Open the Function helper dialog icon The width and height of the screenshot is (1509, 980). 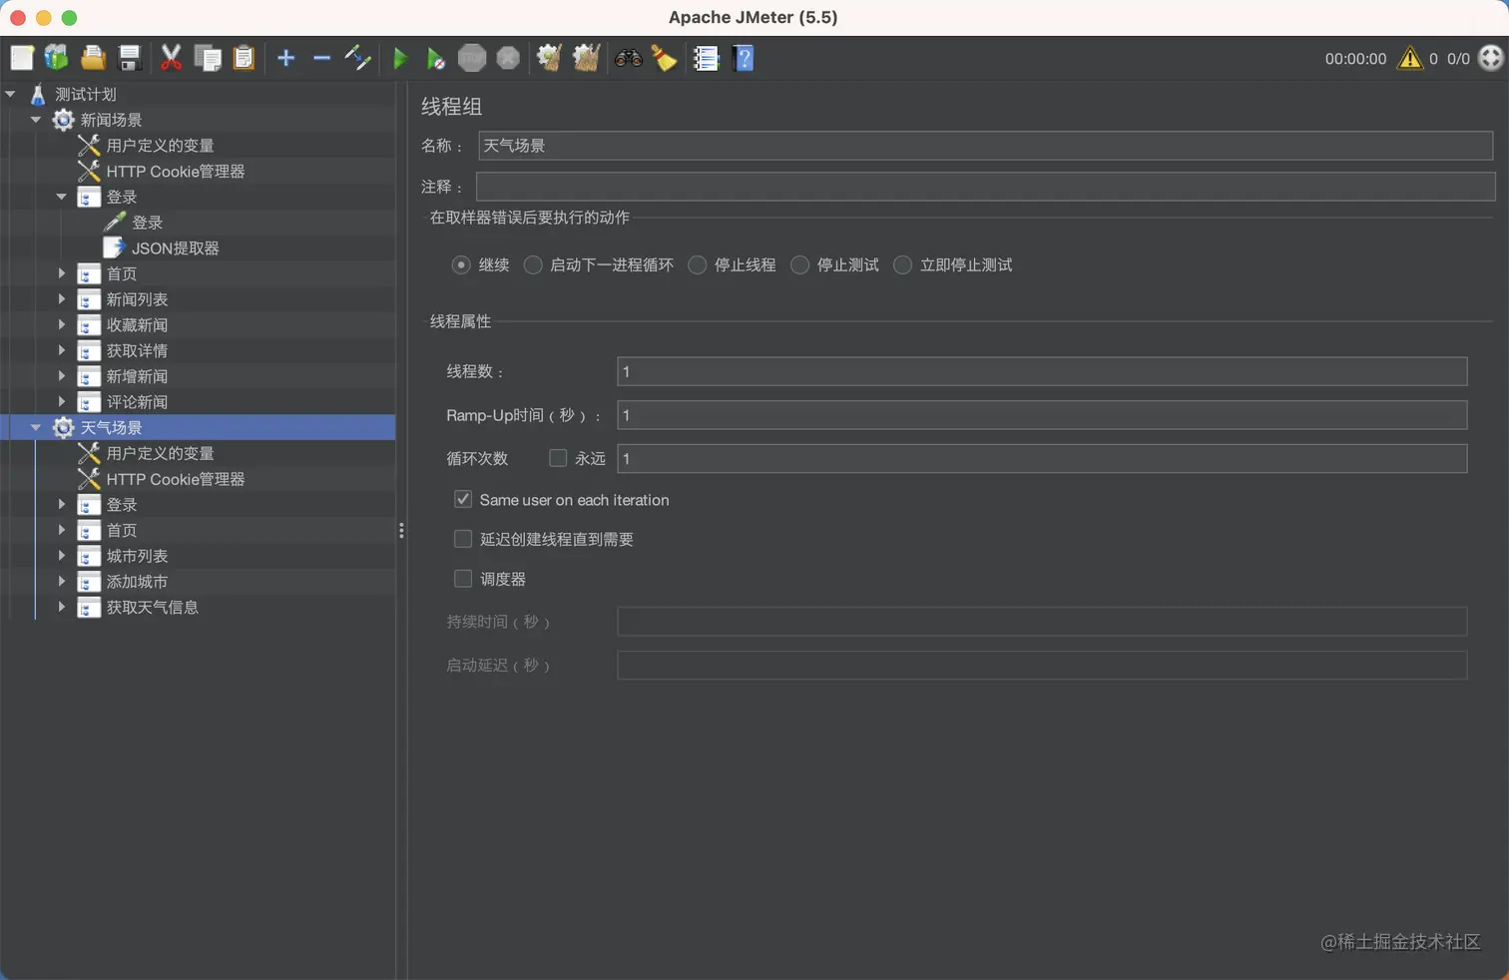pos(706,58)
